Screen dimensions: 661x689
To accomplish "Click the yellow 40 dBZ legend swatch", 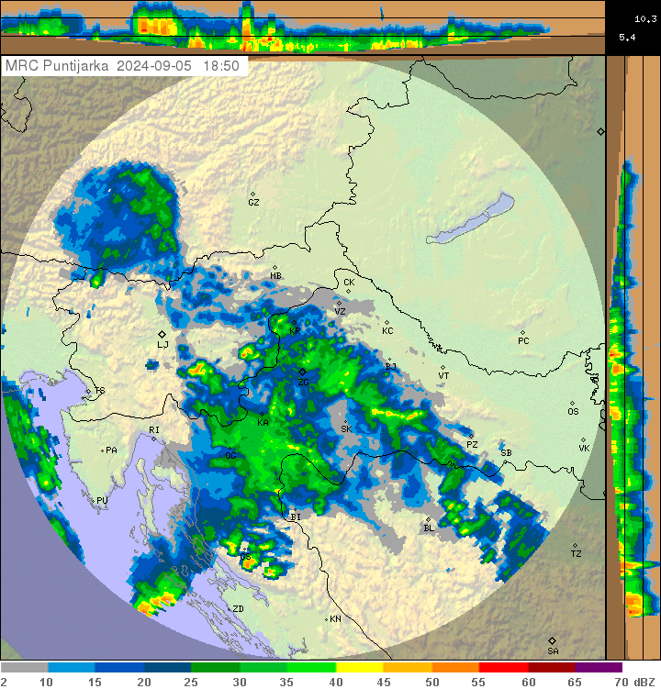I will point(359,668).
